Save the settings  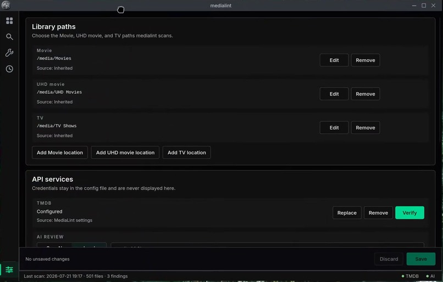point(420,259)
